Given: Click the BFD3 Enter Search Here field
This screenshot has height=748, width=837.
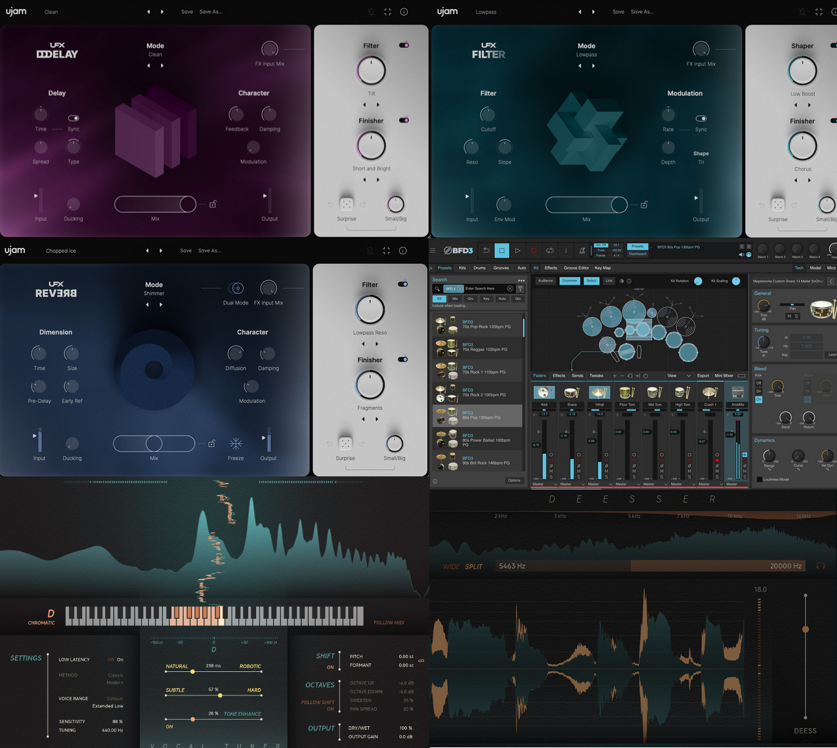Looking at the screenshot, I should pyautogui.click(x=485, y=289).
